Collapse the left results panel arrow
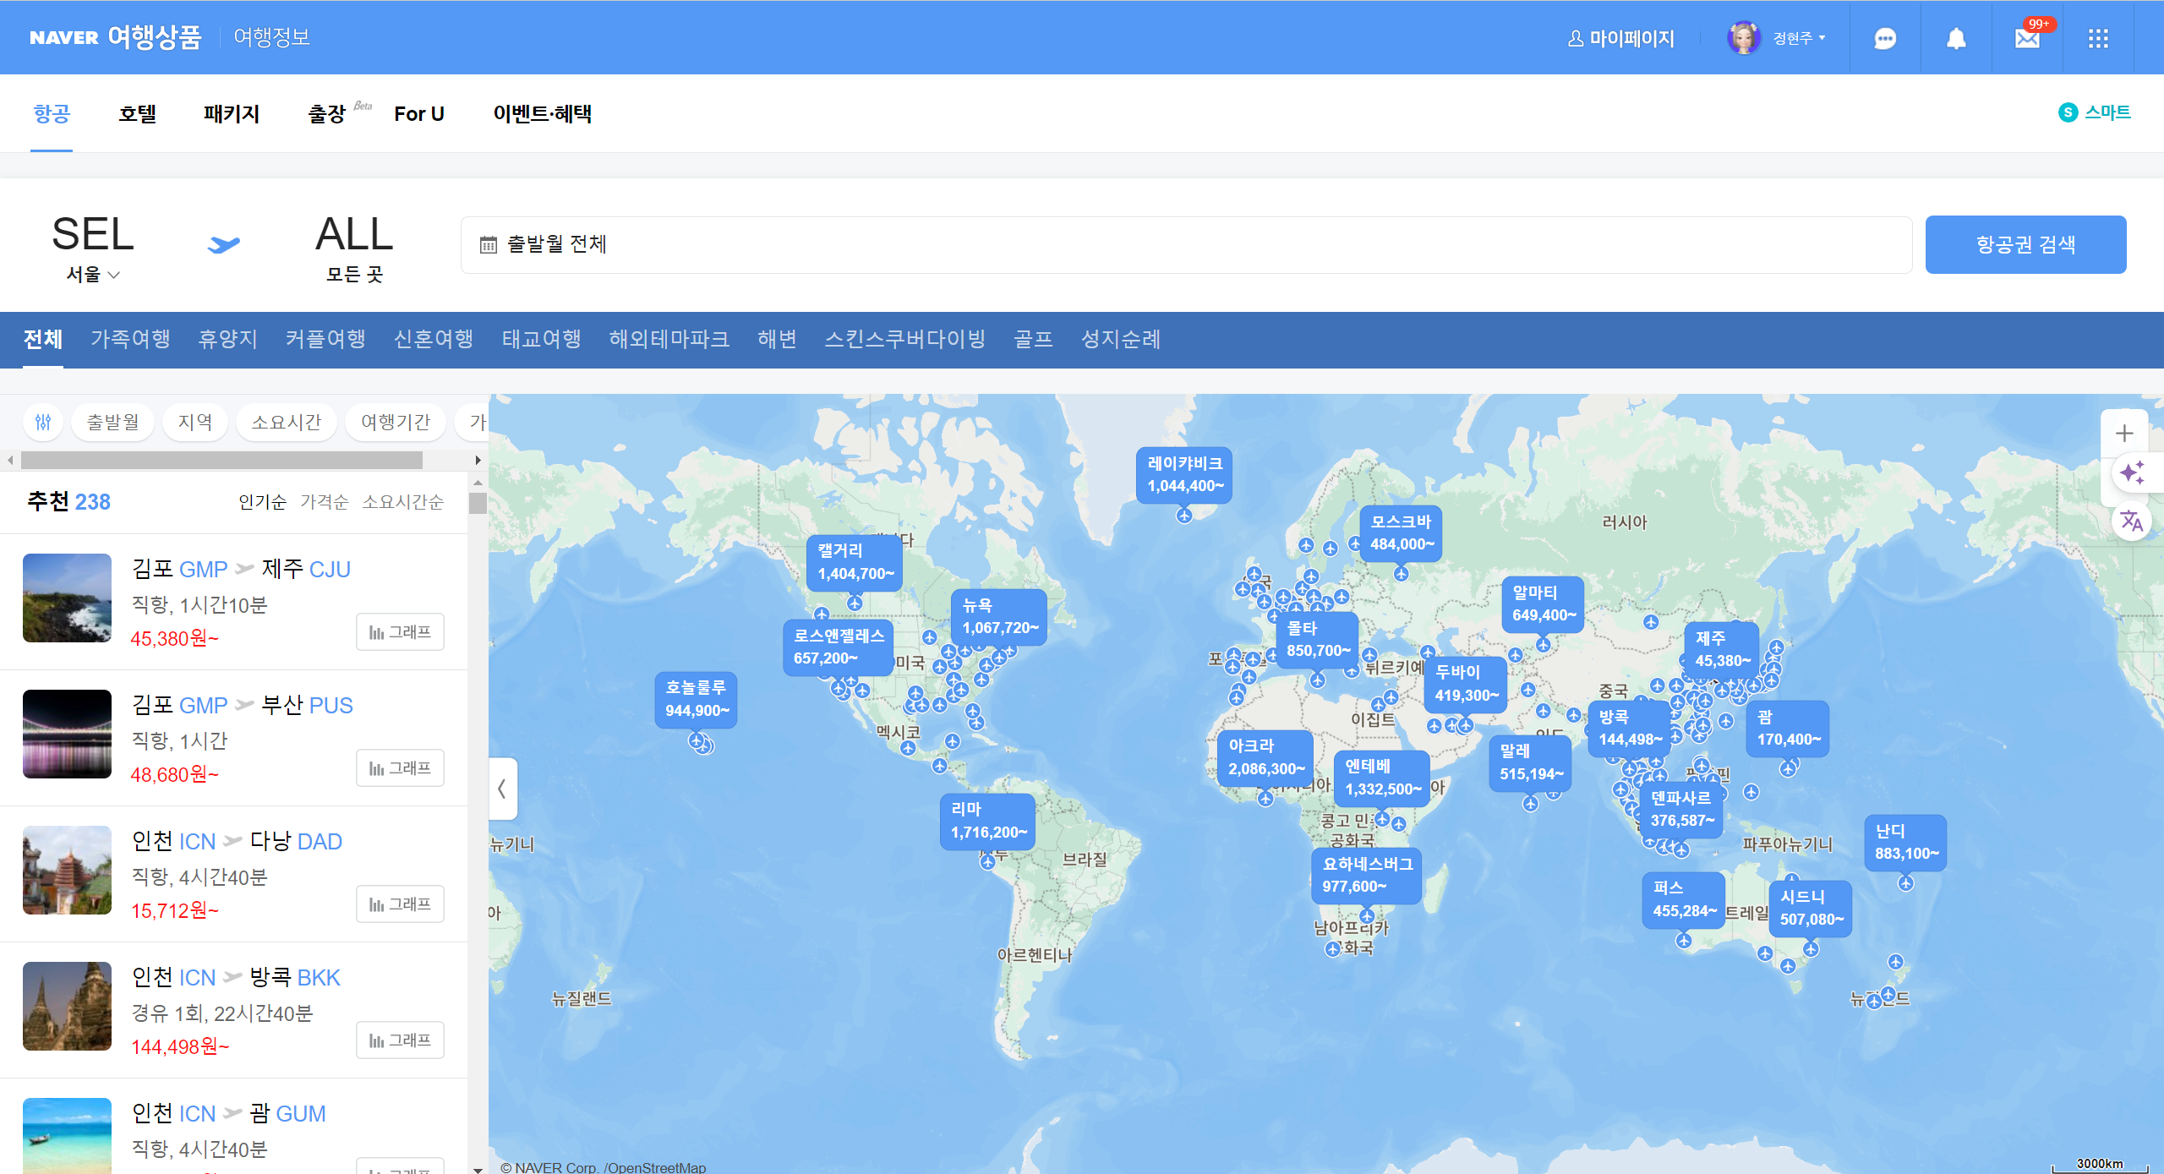2164x1174 pixels. tap(502, 789)
